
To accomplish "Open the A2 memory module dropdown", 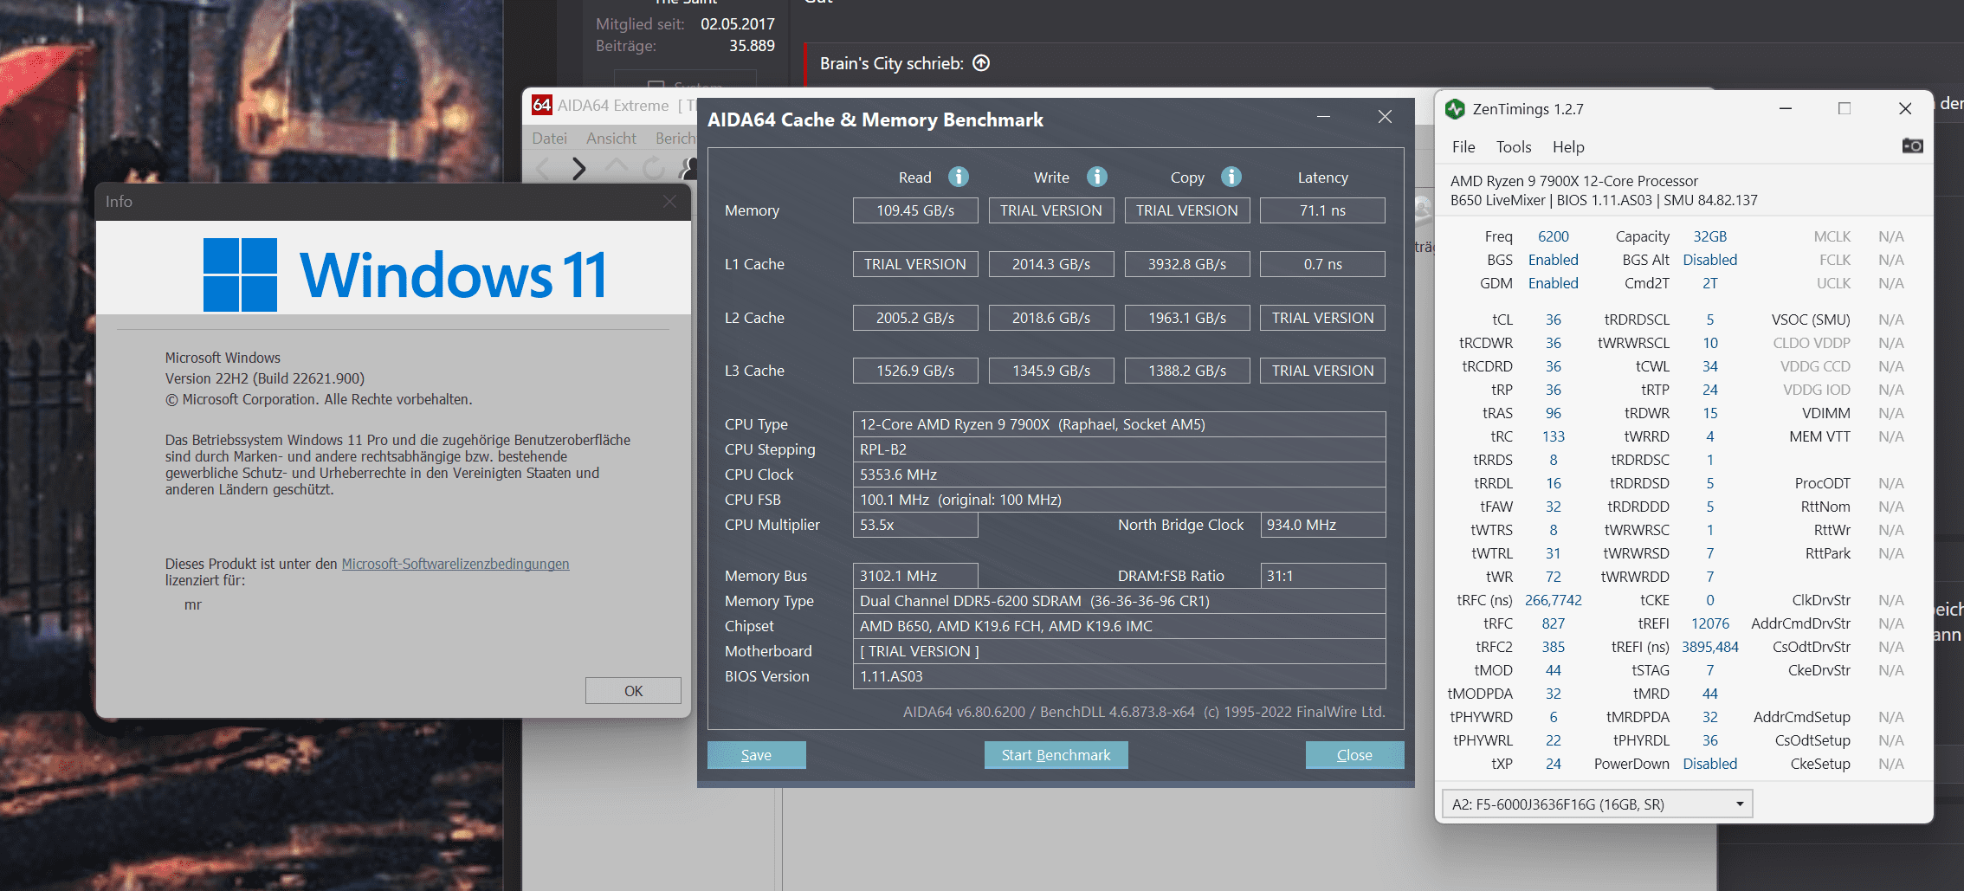I will (1597, 804).
